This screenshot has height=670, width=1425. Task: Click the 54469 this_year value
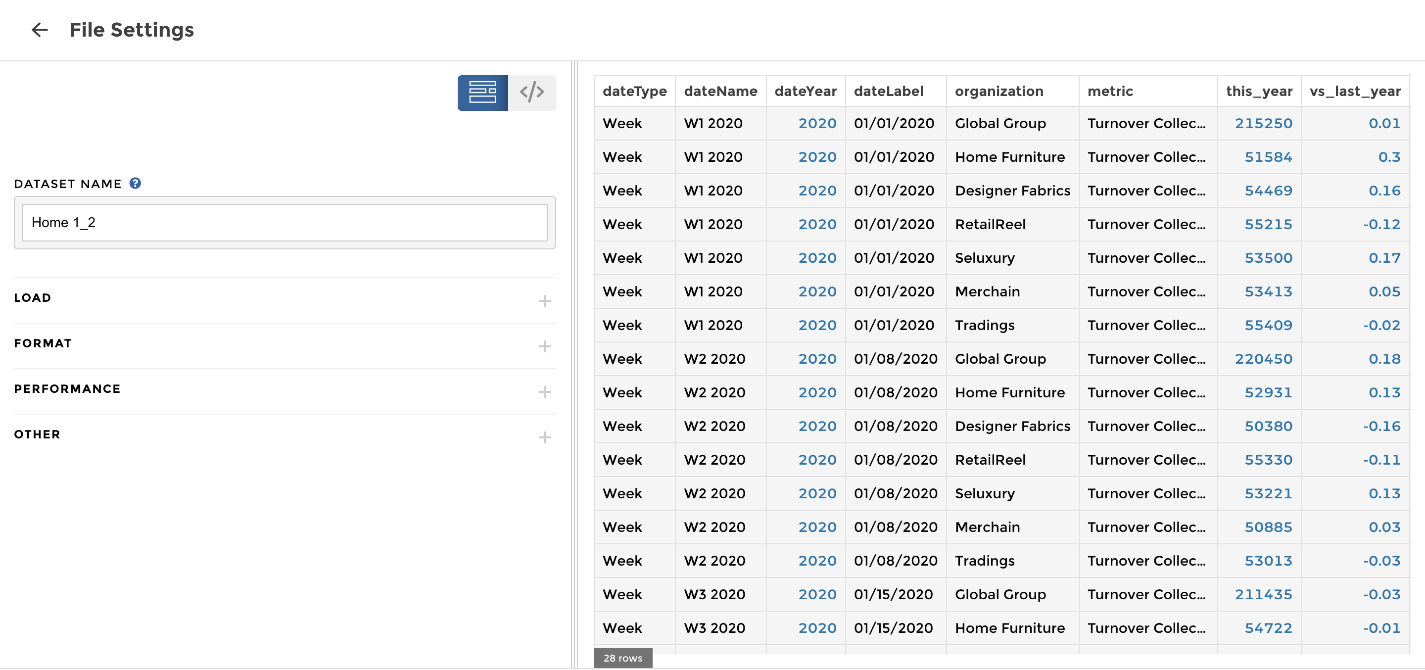click(x=1269, y=191)
